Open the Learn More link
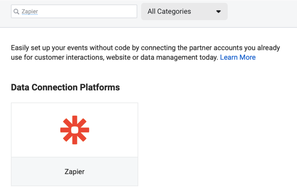Image resolution: width=297 pixels, height=192 pixels. click(238, 57)
